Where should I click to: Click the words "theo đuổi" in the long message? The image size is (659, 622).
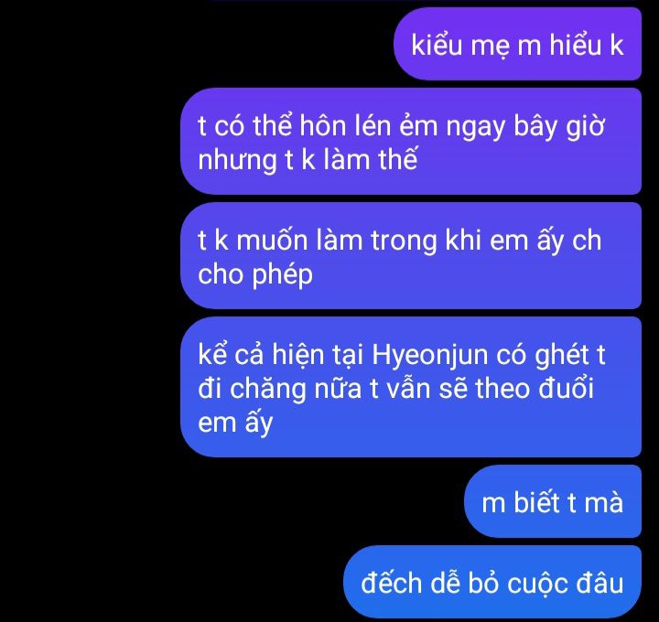pyautogui.click(x=535, y=388)
